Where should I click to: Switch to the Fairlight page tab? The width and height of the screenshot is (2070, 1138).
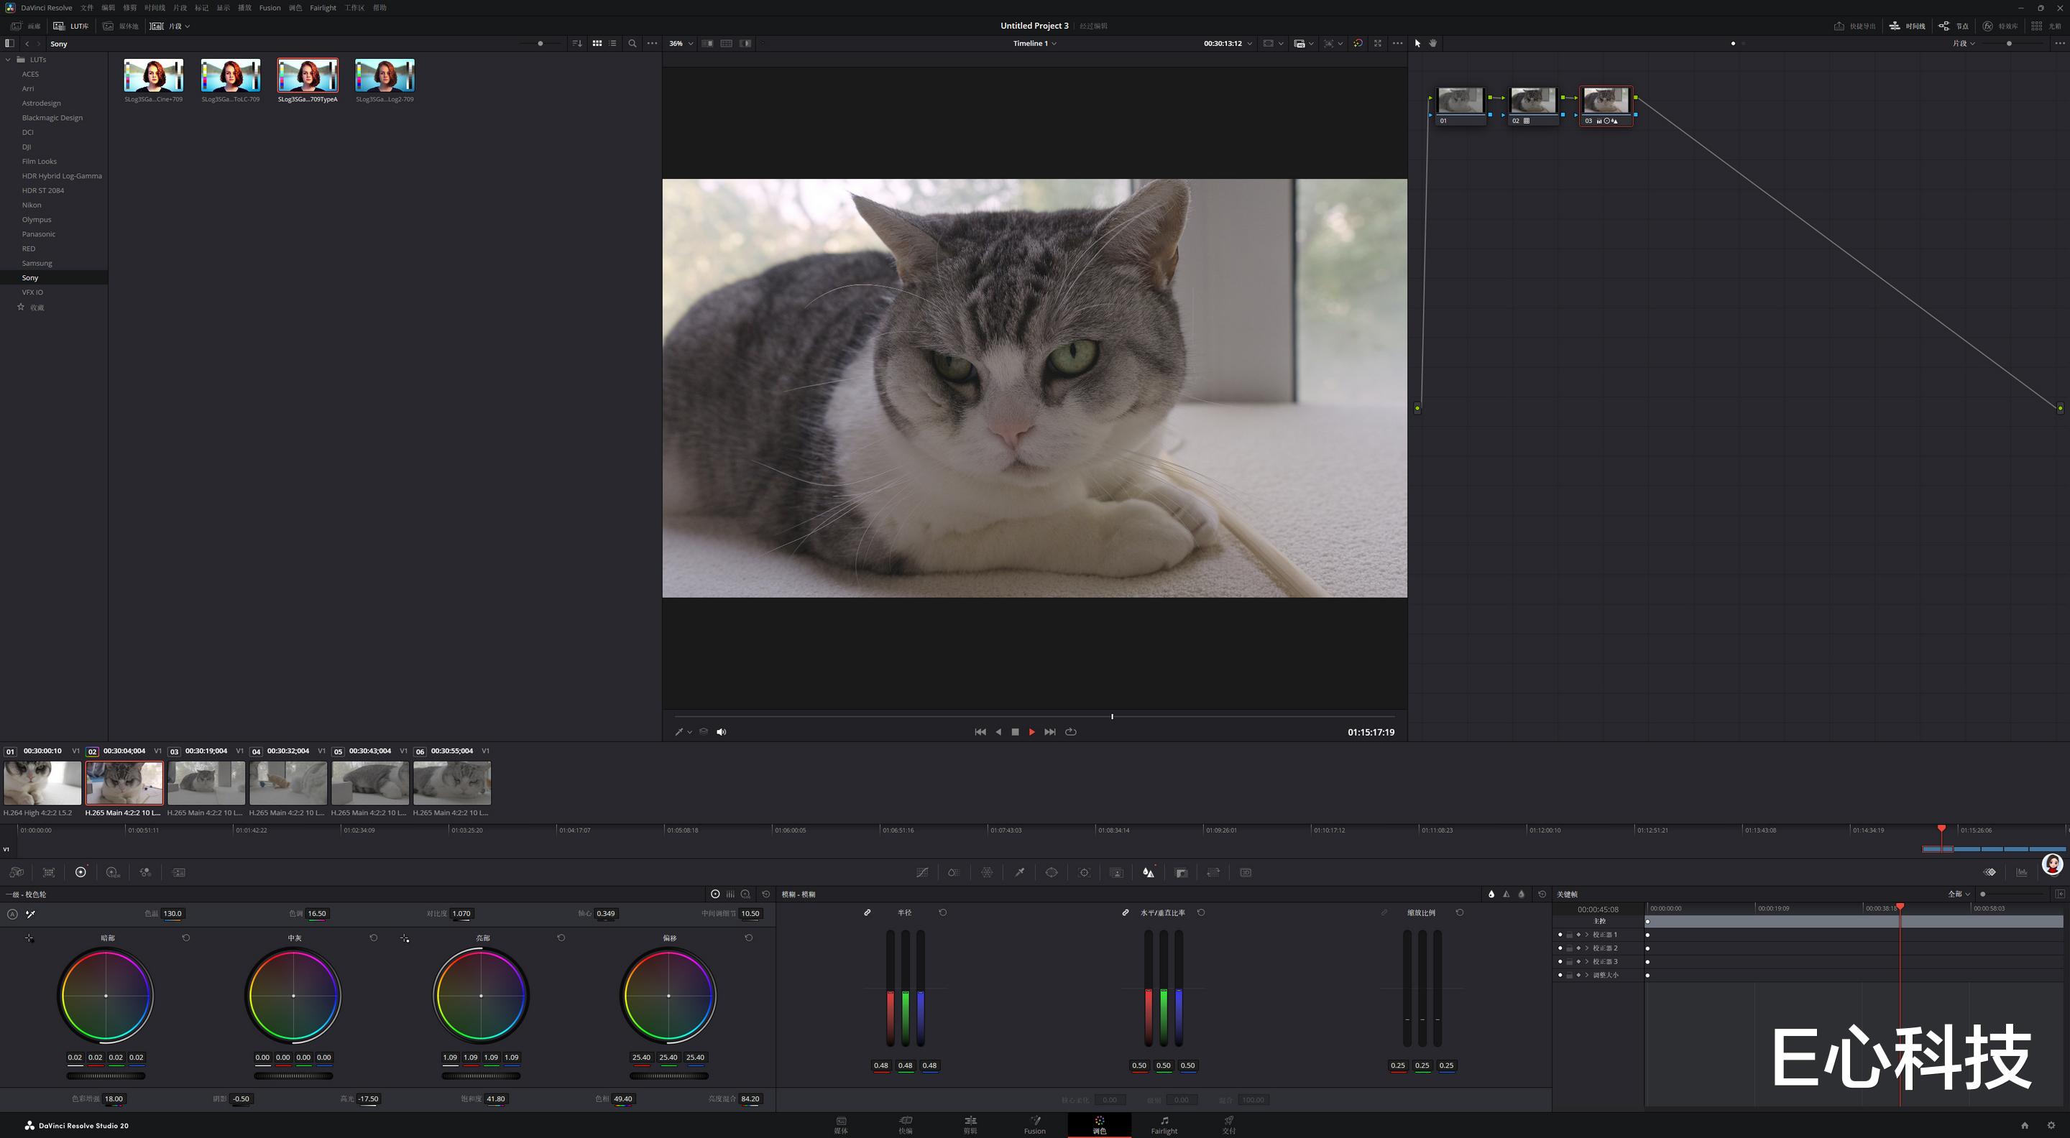coord(1163,1124)
